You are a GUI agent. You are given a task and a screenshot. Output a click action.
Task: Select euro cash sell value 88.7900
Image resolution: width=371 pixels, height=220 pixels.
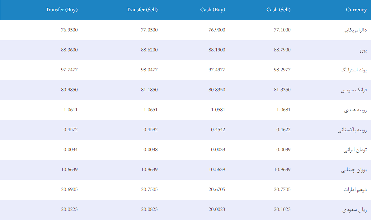[x=282, y=50]
